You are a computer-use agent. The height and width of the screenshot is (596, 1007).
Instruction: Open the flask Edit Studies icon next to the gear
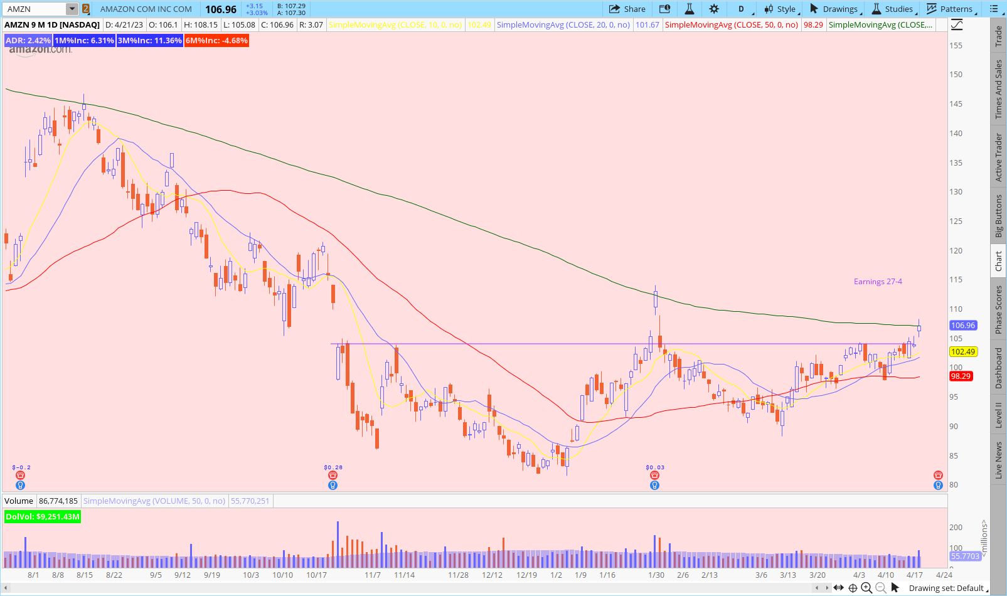point(689,9)
